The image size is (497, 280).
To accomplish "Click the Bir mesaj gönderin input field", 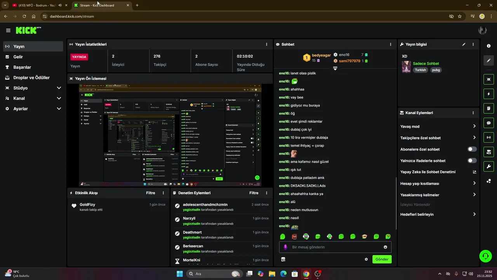I will tap(335, 247).
